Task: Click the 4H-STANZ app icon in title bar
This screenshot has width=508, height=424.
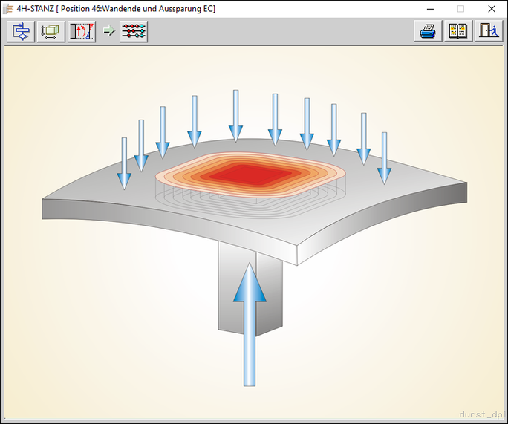Action: [8, 8]
